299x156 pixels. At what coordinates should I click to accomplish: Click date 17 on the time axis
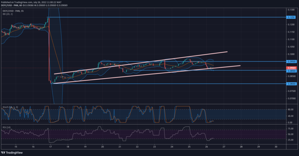(51, 147)
